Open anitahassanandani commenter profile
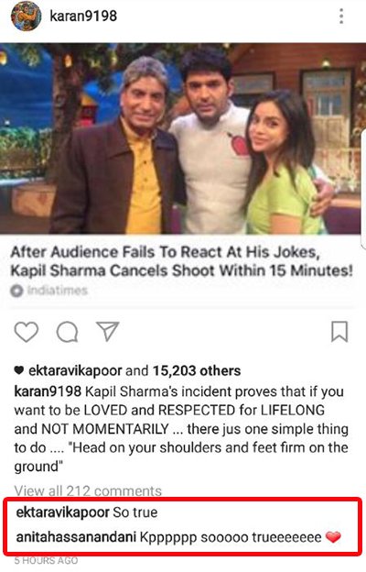The width and height of the screenshot is (366, 572). click(x=76, y=537)
